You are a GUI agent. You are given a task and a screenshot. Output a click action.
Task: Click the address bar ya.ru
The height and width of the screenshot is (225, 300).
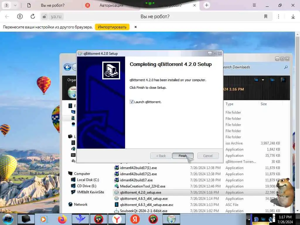click(56, 16)
